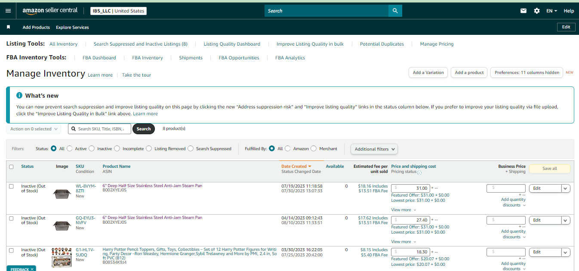Select the Incomplete status radio button
579x271 pixels.
(117, 148)
